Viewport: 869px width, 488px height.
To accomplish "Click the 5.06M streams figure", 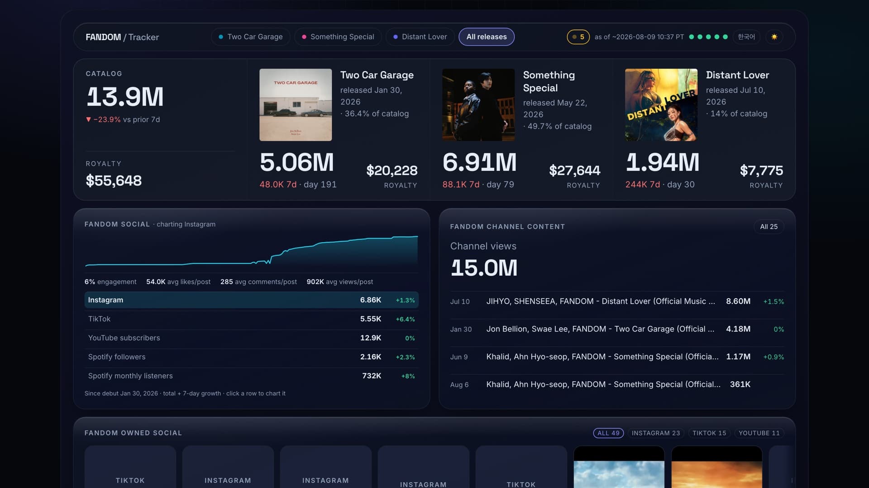I will pyautogui.click(x=297, y=162).
